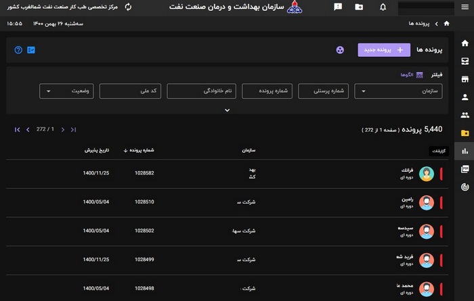Open the store sidebar icon
This screenshot has width=474, height=301.
(x=465, y=79)
